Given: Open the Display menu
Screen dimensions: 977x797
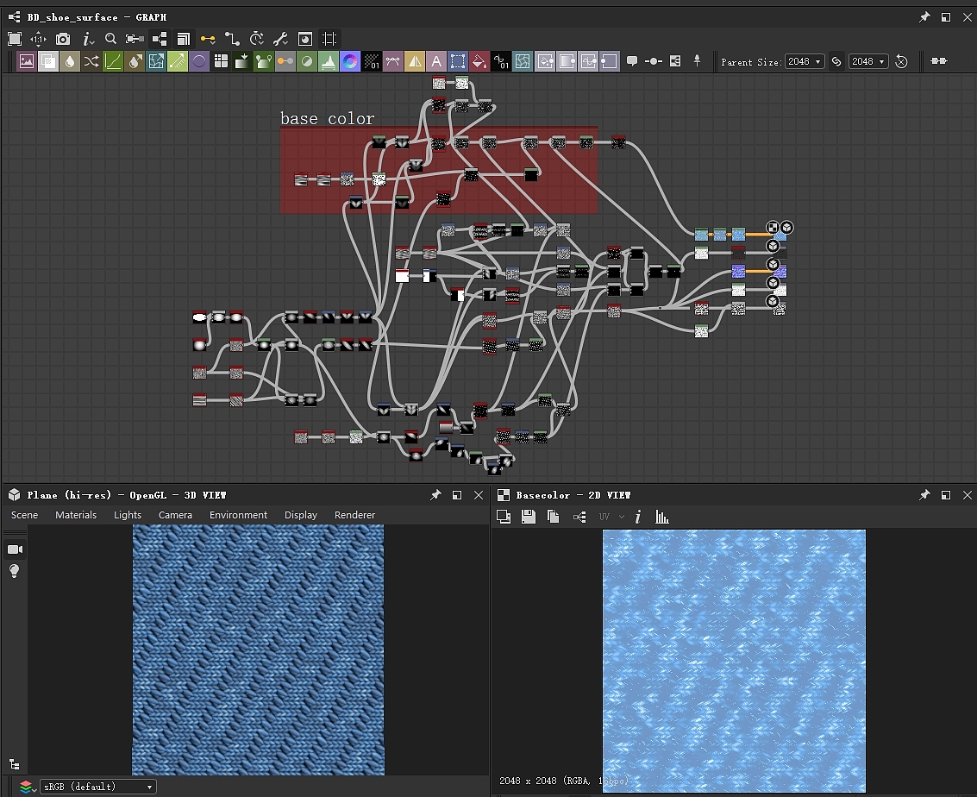Looking at the screenshot, I should (301, 515).
